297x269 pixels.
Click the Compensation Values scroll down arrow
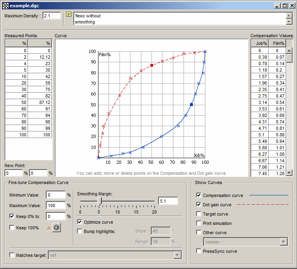click(x=289, y=172)
